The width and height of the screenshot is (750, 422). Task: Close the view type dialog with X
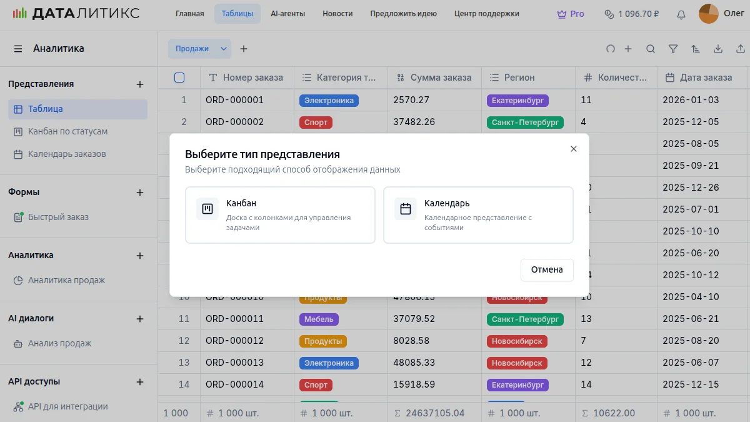coord(573,149)
